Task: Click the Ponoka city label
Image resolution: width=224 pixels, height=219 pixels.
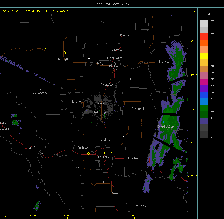Action: (125, 35)
